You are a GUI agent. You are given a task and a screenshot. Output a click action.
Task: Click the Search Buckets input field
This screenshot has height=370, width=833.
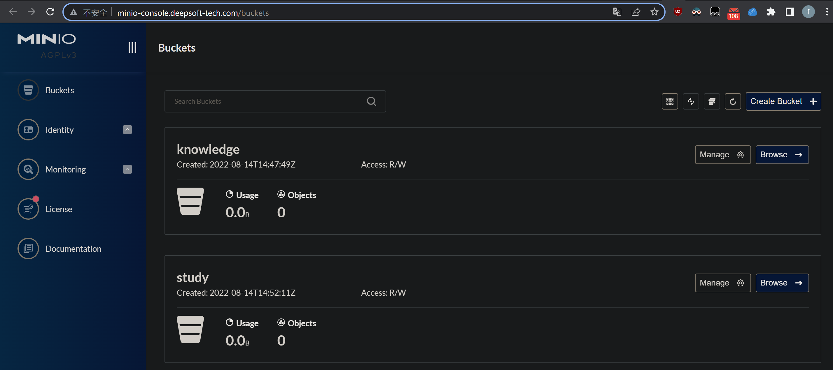tap(265, 101)
